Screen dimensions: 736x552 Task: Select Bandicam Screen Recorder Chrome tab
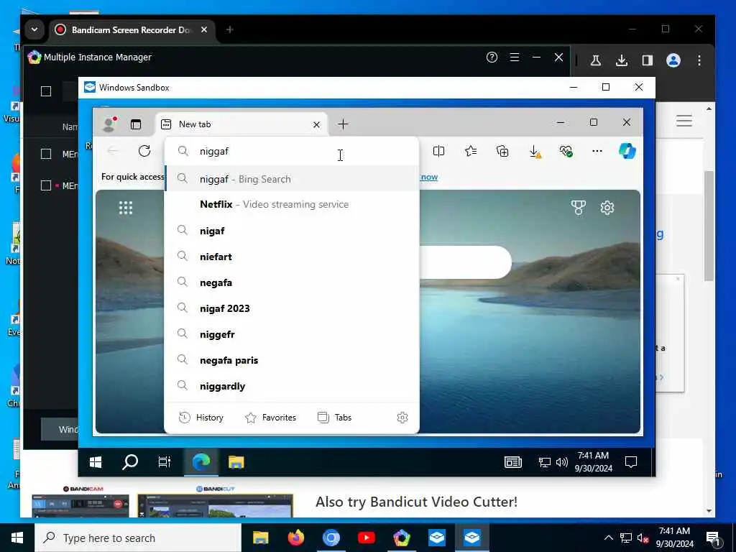pos(132,29)
